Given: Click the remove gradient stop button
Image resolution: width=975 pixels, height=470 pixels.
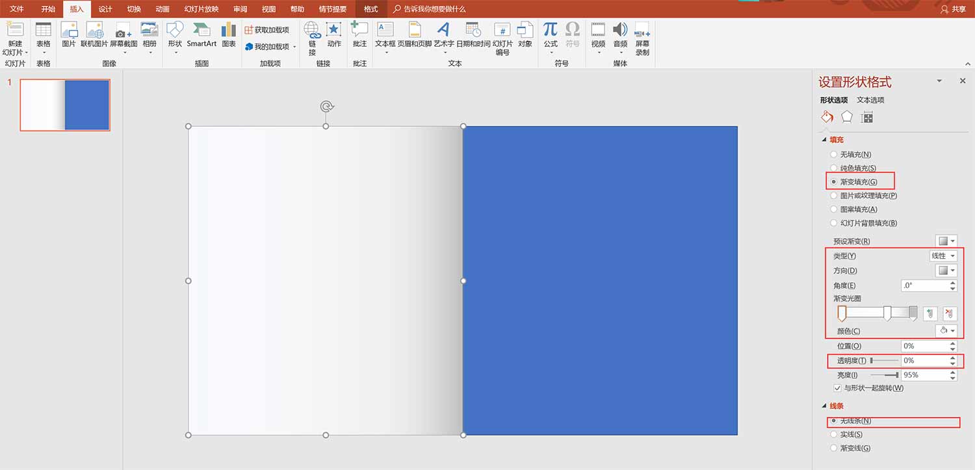Looking at the screenshot, I should click(950, 313).
